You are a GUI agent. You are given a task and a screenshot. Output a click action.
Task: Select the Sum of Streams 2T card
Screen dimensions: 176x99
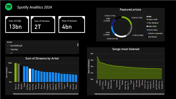click(x=43, y=24)
